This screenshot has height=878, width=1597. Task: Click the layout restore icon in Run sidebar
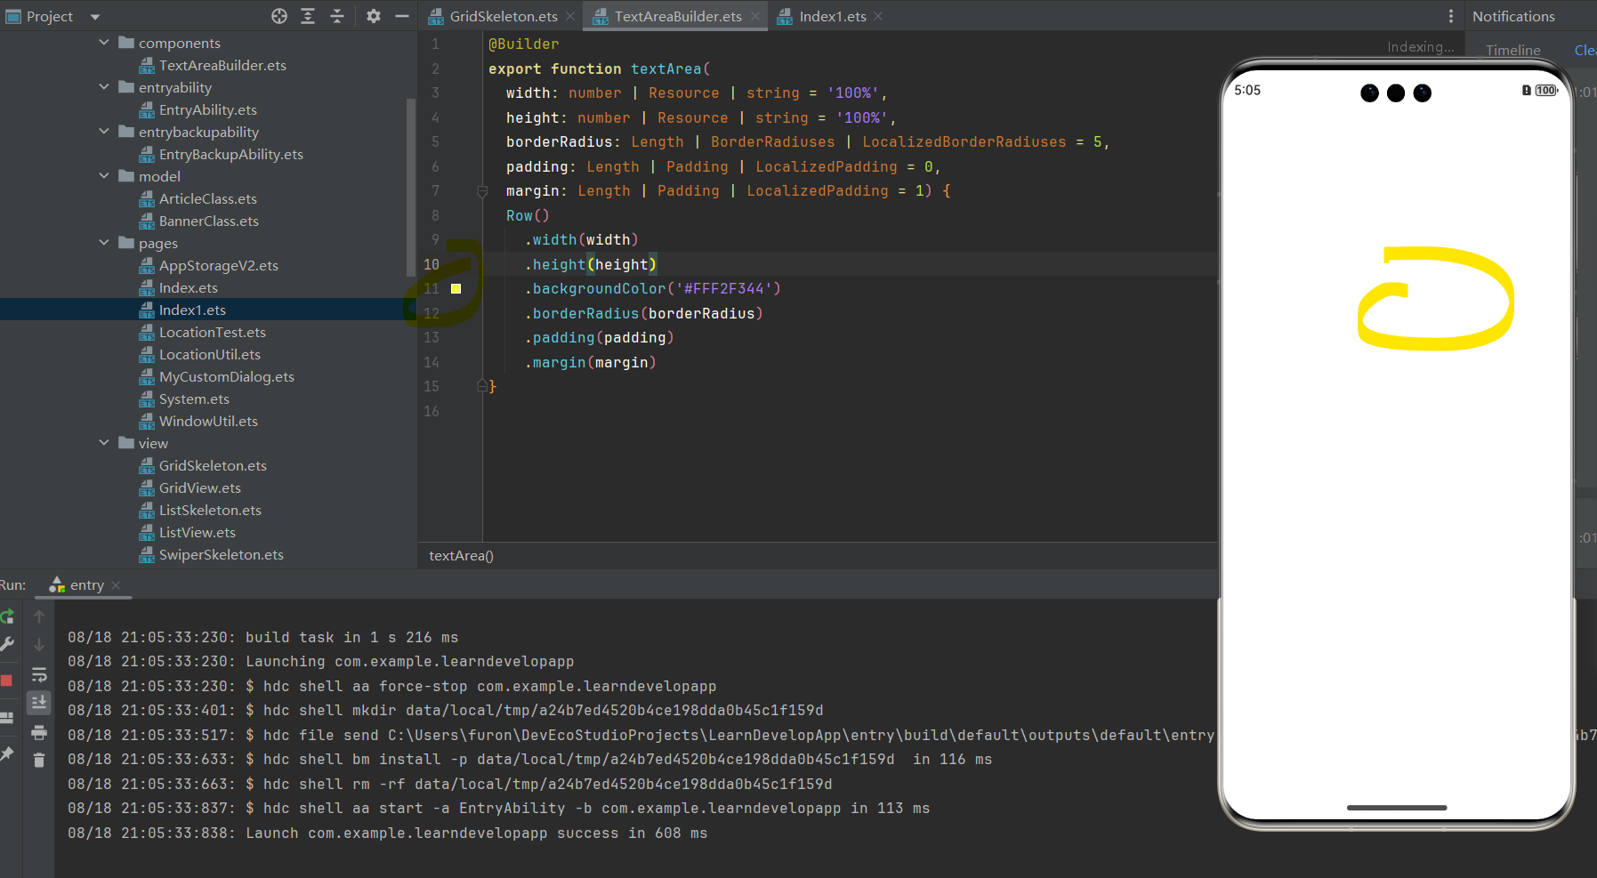click(7, 717)
